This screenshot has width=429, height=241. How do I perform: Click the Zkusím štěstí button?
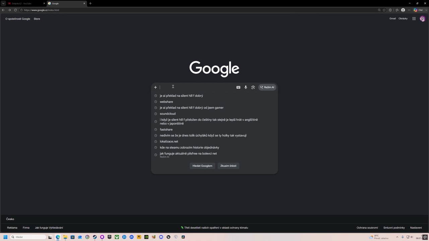pyautogui.click(x=228, y=166)
